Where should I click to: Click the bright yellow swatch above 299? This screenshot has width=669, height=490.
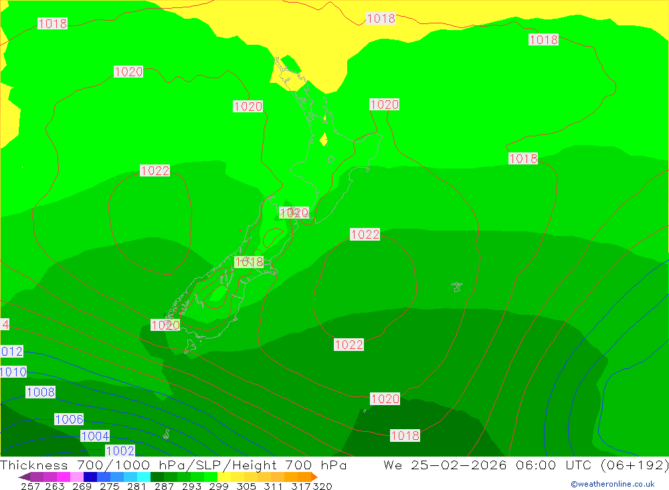click(x=224, y=477)
